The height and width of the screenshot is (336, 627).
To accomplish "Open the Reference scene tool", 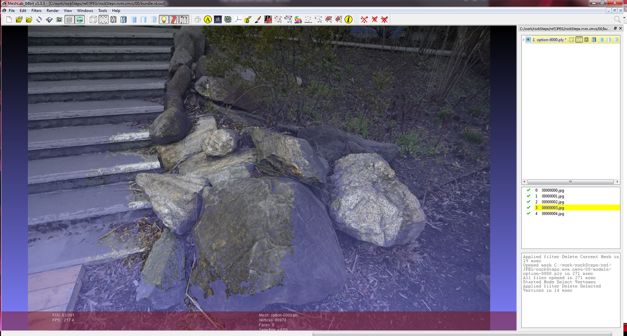I will coord(308,19).
